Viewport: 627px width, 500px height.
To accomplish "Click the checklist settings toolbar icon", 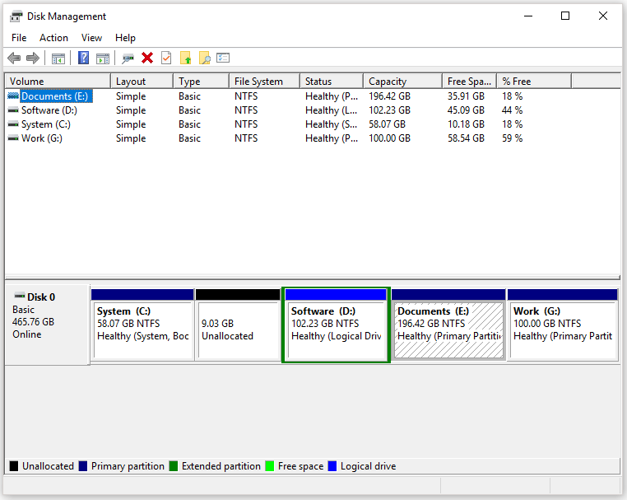I will 223,58.
